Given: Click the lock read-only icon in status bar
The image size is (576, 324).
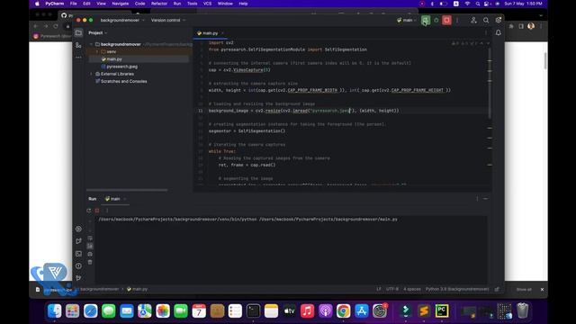Looking at the screenshot, I should click(497, 289).
